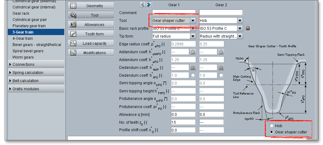This screenshot has height=145, width=323.
Task: Open the Gear 1 Tool dropdown
Action: (193, 21)
